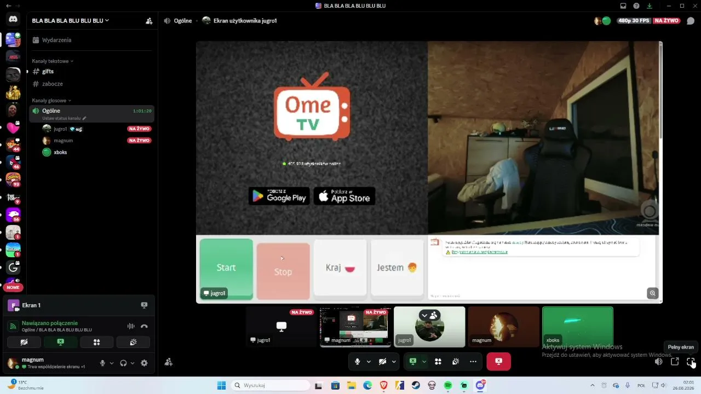Image resolution: width=701 pixels, height=394 pixels.
Task: Open connection signal details icon
Action: tap(13, 326)
